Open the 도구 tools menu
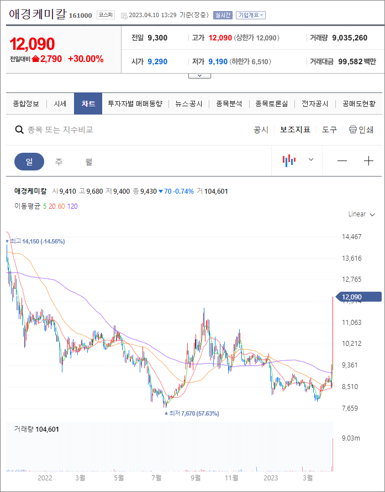 (330, 130)
